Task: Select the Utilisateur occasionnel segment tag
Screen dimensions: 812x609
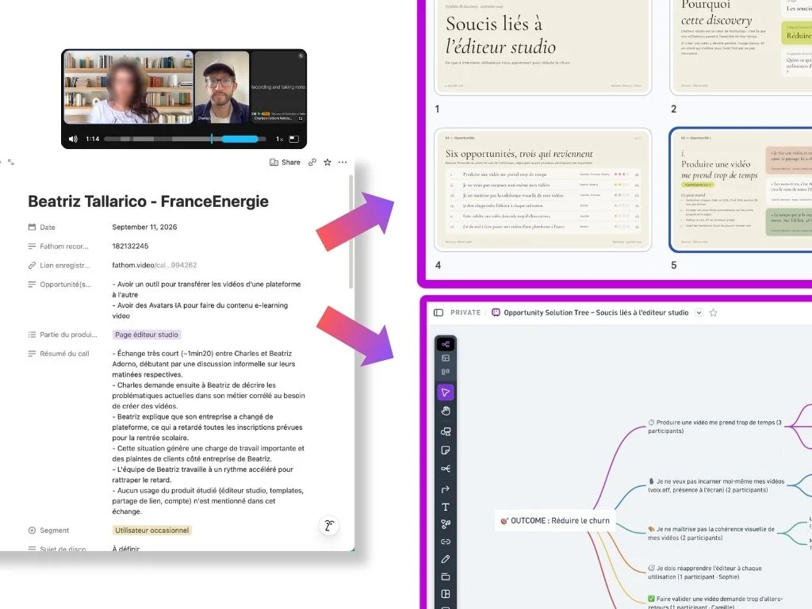Action: click(151, 530)
